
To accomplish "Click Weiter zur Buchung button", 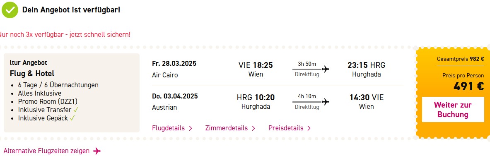I will (453, 110).
